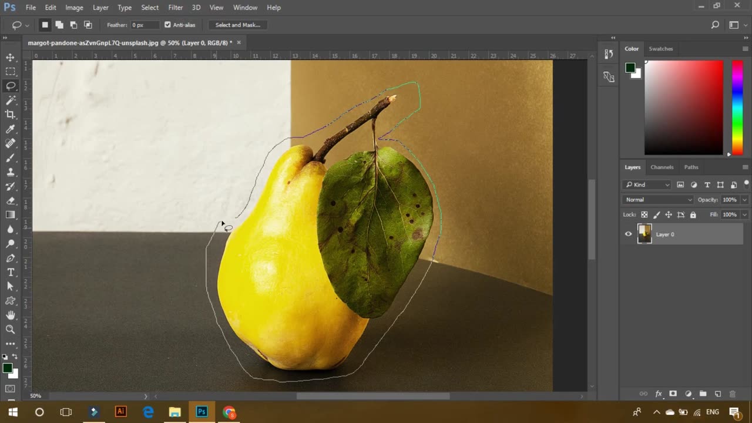
Task: Toggle the Anti-alias checkbox
Action: pos(167,25)
